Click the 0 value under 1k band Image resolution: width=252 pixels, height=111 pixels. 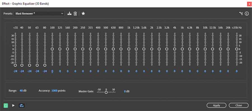[x=129, y=71]
